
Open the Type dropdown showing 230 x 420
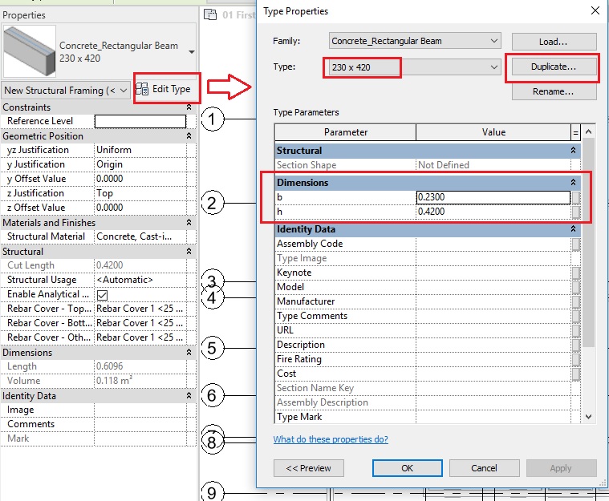(x=415, y=67)
